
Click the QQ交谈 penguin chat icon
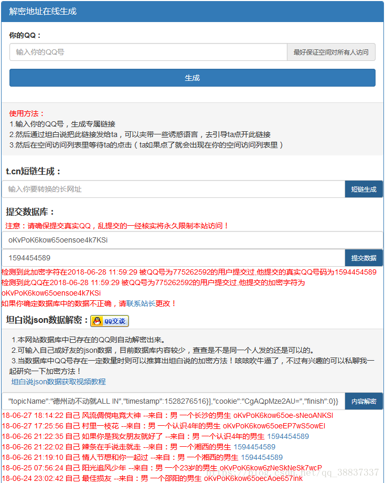pyautogui.click(x=110, y=321)
